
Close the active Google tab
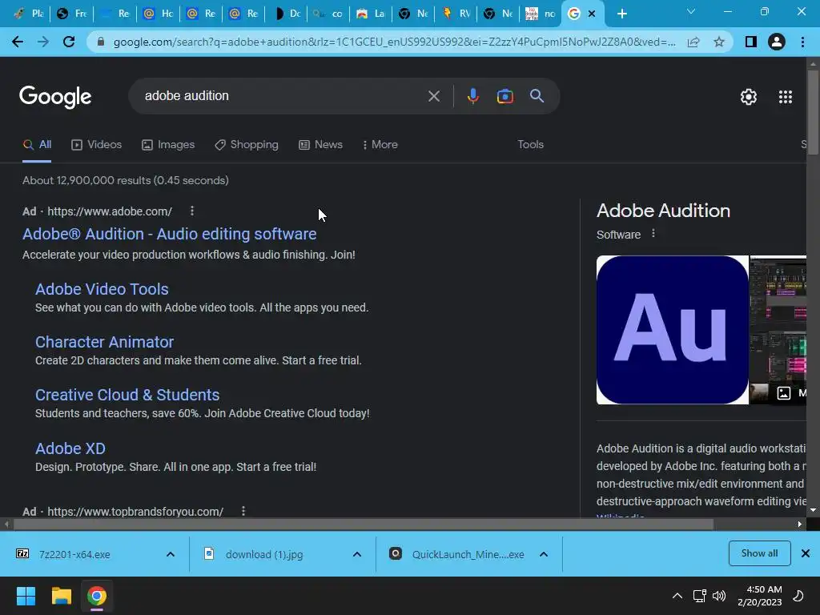(592, 14)
